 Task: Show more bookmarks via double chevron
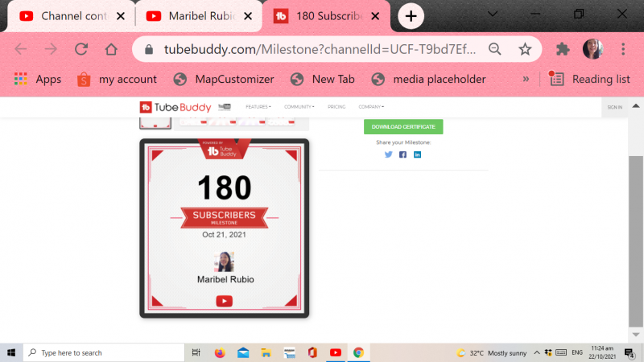pos(526,79)
